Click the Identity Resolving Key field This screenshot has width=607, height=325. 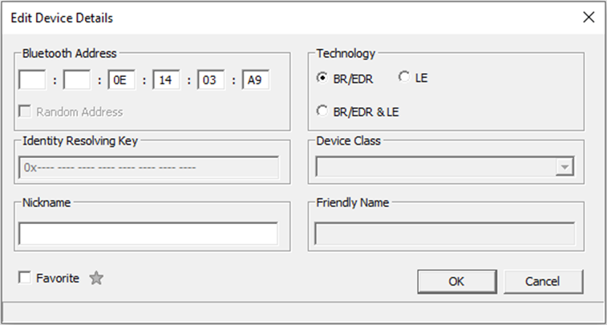click(x=148, y=168)
